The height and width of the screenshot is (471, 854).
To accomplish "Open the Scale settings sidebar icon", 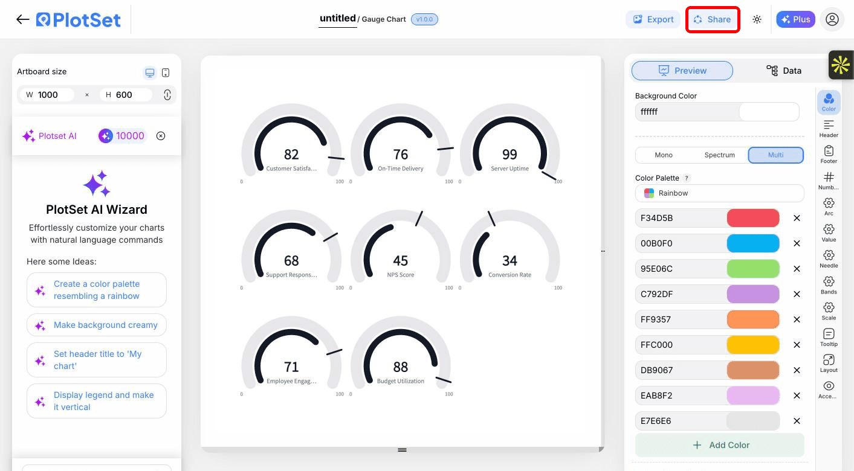I will (x=829, y=310).
